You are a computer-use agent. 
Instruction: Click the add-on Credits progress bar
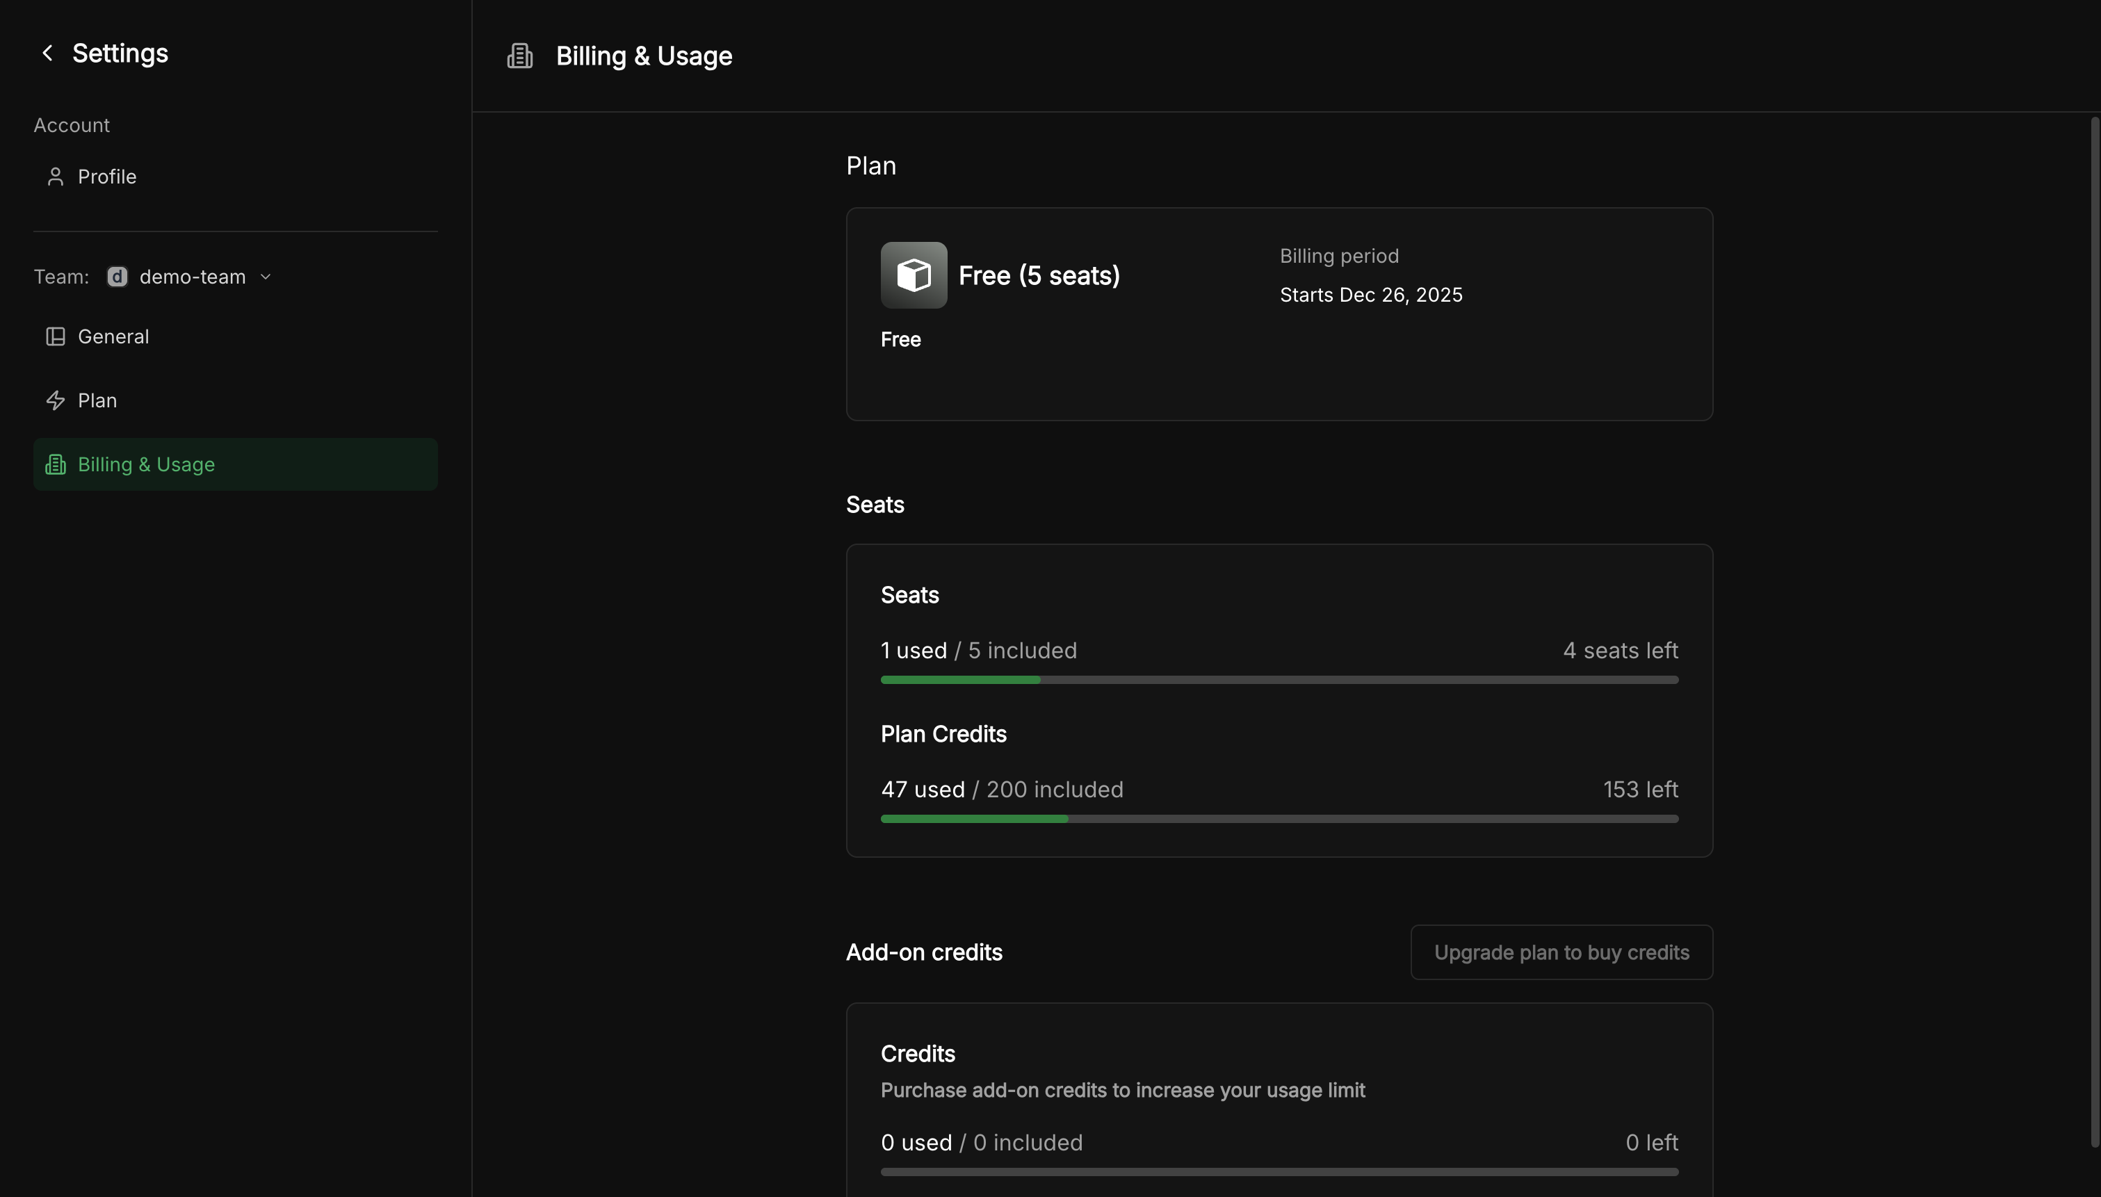pyautogui.click(x=1279, y=1171)
